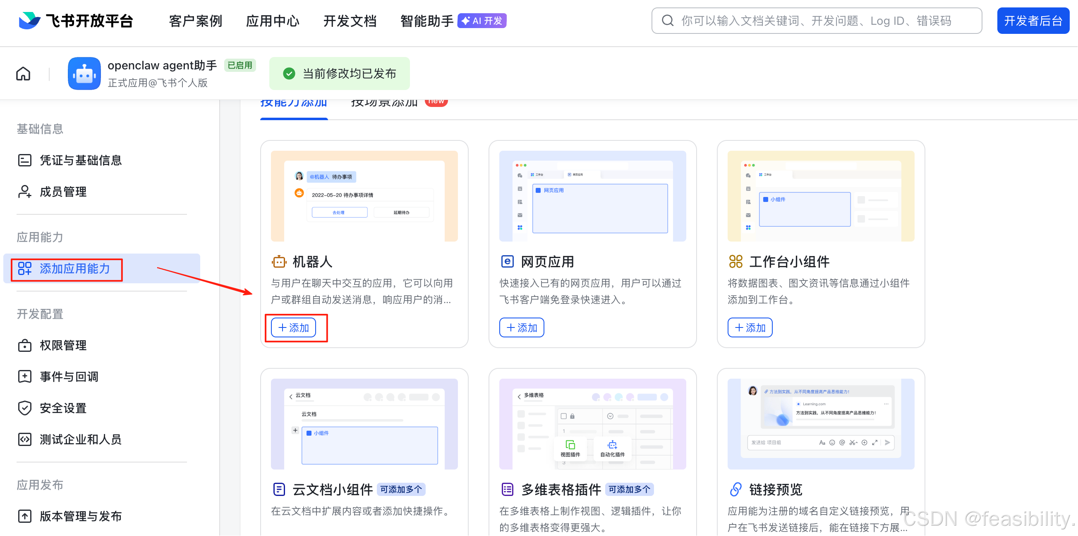Open the 智能助手 menu item
Screen dimensions: 1078x536
point(426,21)
